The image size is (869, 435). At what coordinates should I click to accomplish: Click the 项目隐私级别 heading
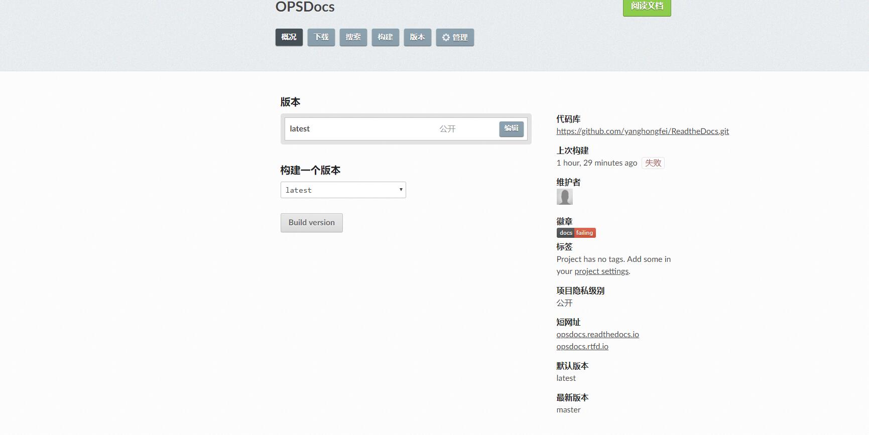[x=580, y=291]
